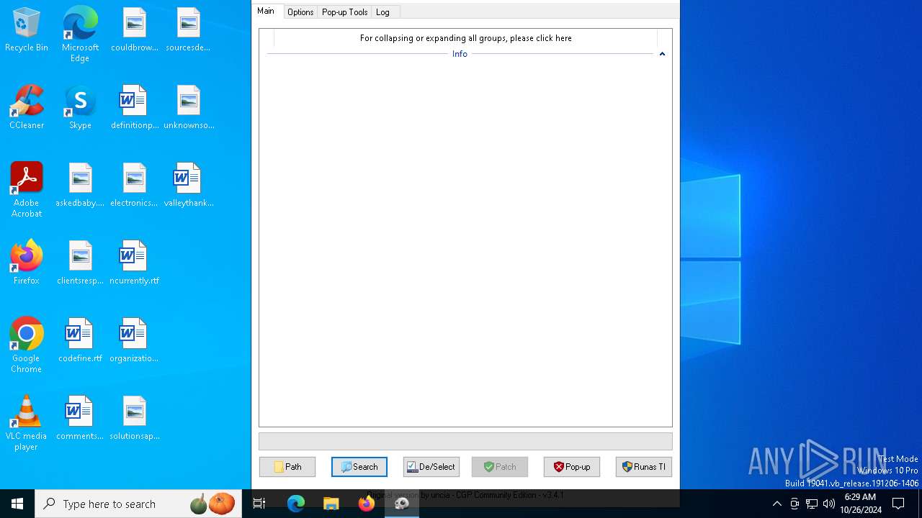Select the CCleaner desktop icon
The height and width of the screenshot is (518, 922).
tap(27, 108)
